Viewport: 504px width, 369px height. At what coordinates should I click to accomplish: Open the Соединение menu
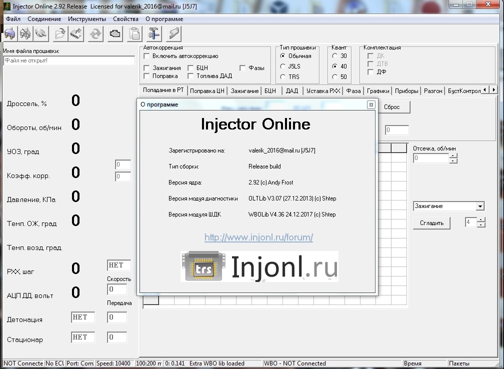coord(44,19)
